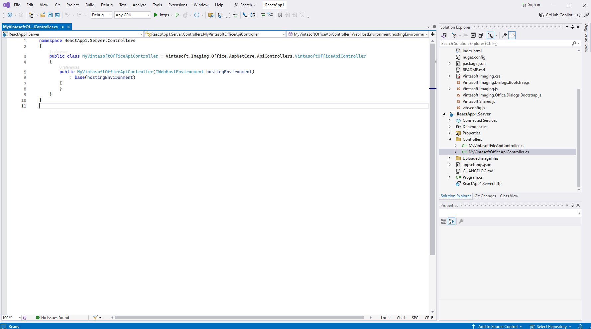This screenshot has height=329, width=591.
Task: Click the Open File folder icon
Action: pos(43,15)
